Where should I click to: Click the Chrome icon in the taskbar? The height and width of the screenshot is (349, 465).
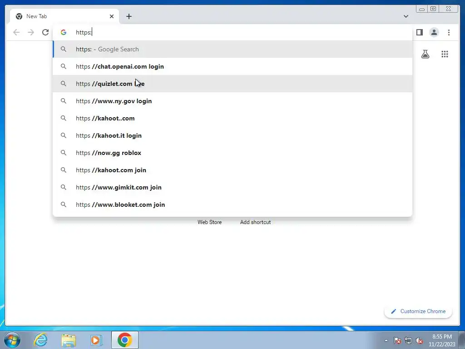(125, 340)
